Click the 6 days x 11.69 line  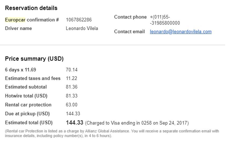20,70
